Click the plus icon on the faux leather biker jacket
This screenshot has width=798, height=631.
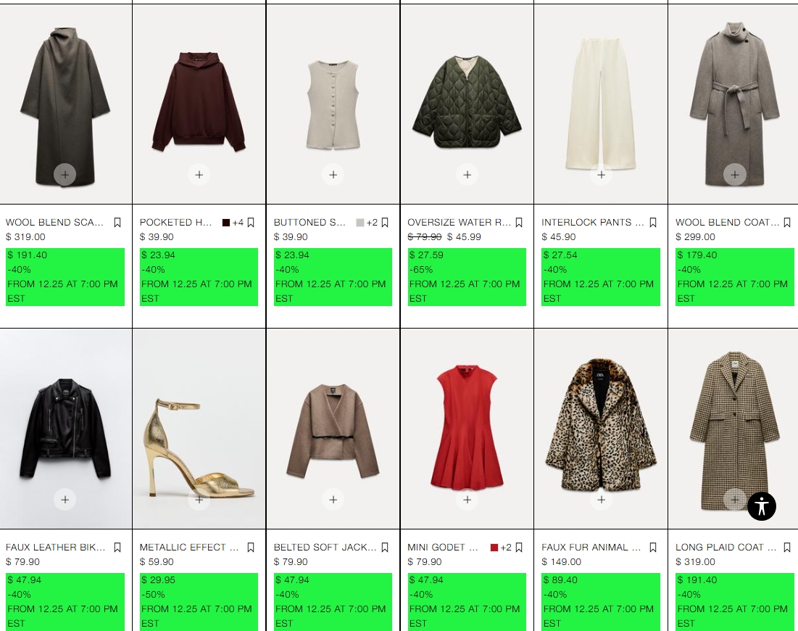click(65, 500)
